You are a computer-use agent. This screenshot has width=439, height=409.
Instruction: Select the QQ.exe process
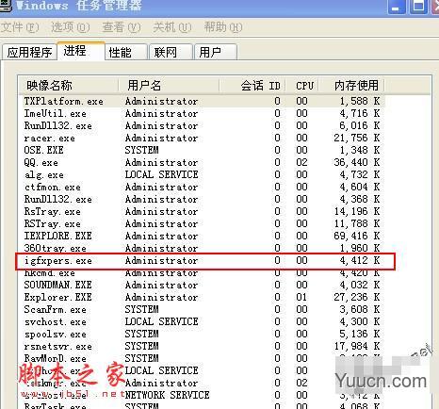pyautogui.click(x=202, y=163)
